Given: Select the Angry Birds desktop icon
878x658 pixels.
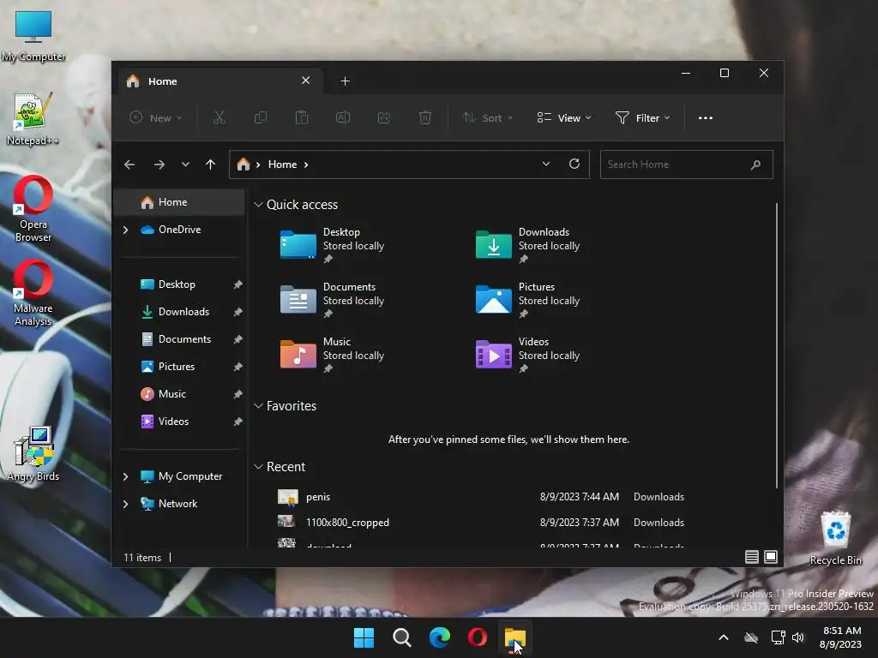Looking at the screenshot, I should 33,454.
